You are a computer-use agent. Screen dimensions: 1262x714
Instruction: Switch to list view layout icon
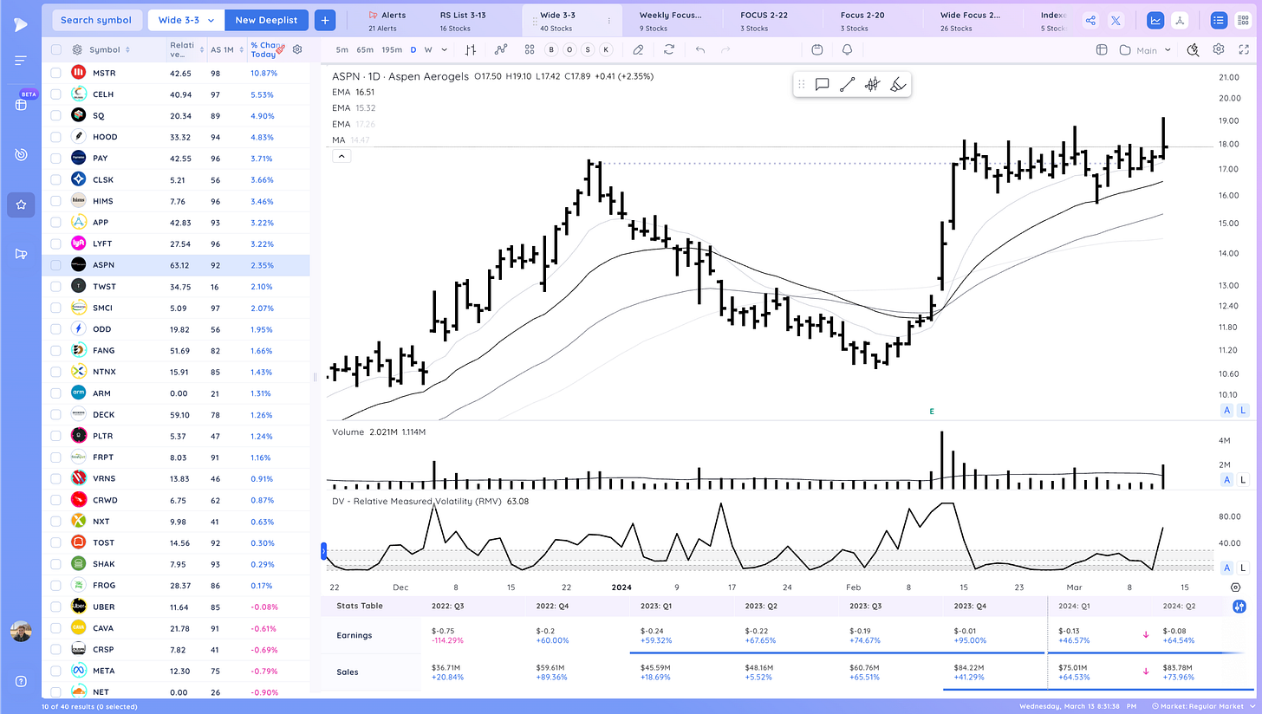[1220, 20]
